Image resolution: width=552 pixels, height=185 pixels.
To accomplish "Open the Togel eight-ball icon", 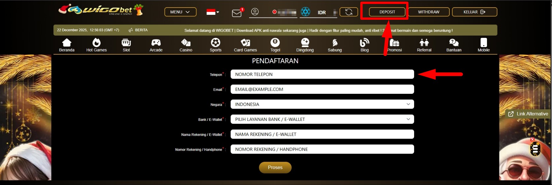I will pos(275,42).
